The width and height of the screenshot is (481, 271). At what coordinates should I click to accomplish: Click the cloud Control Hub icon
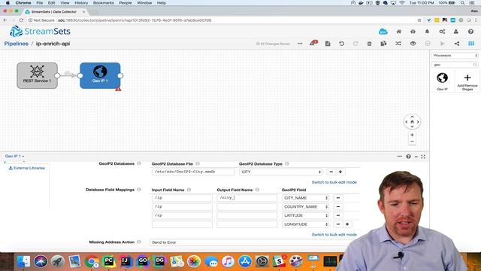[383, 32]
